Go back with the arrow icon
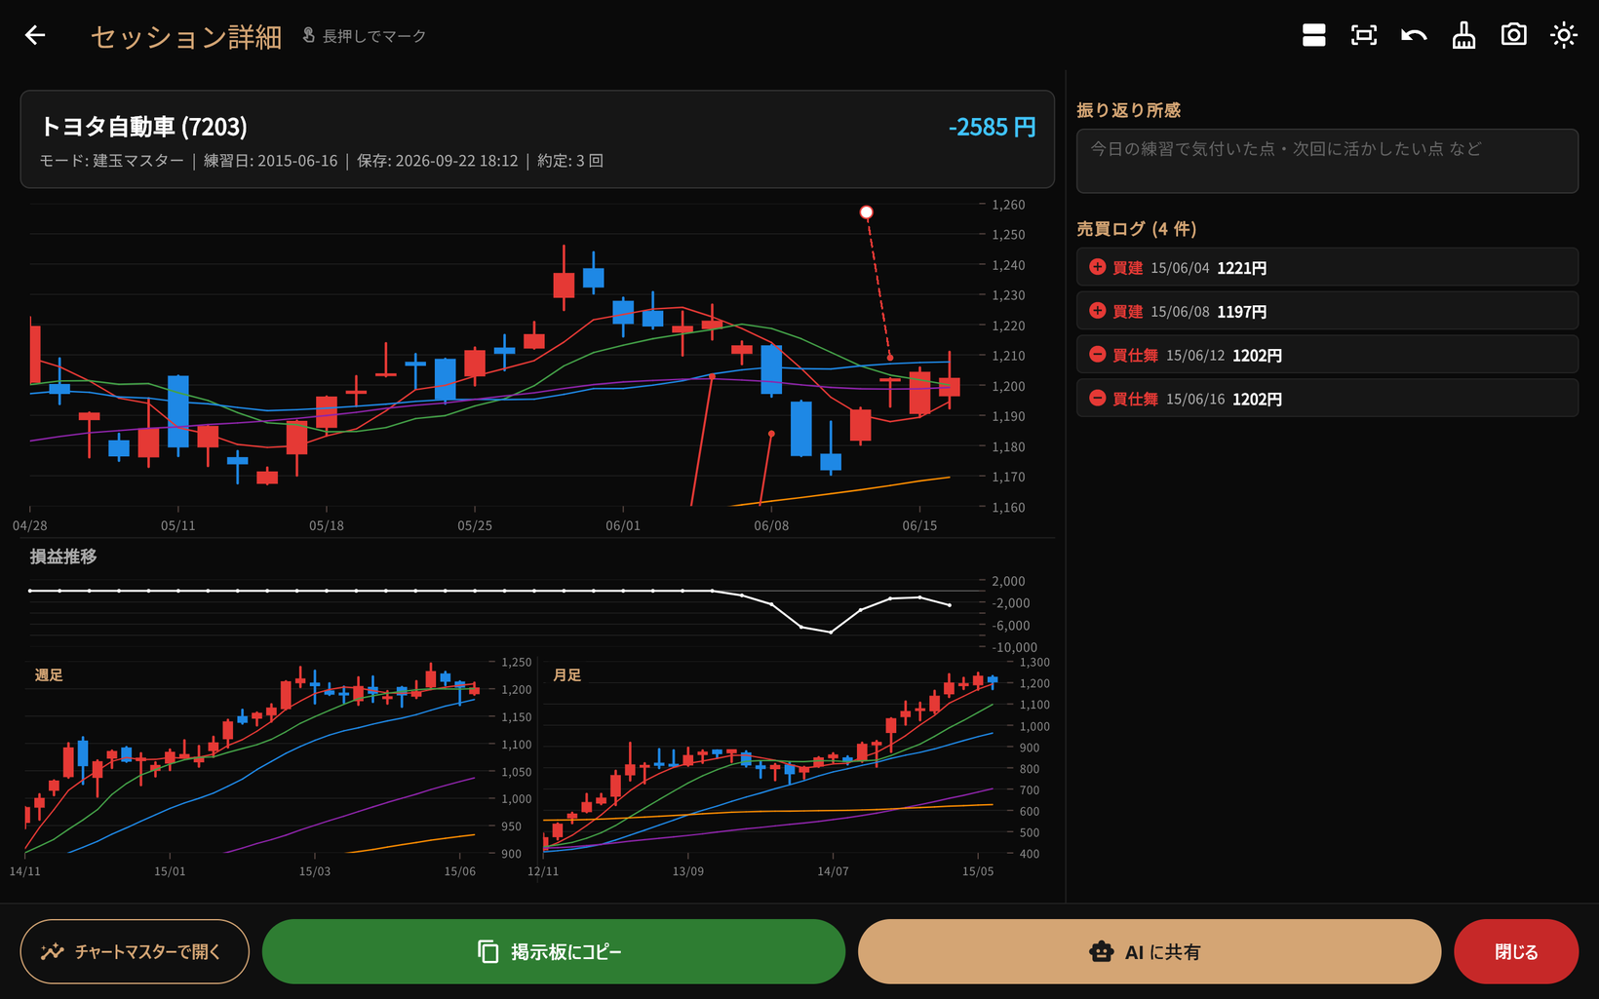1599x999 pixels. [35, 36]
